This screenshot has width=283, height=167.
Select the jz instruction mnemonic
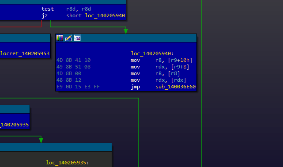click(45, 16)
